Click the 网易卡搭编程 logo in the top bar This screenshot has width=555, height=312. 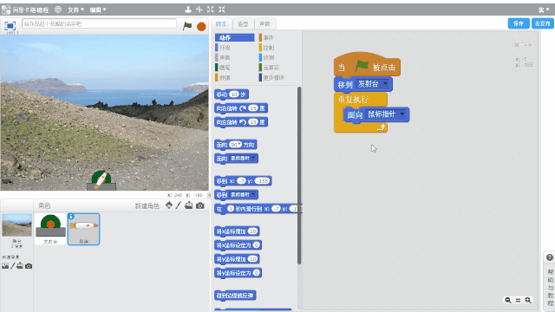[x=25, y=10]
